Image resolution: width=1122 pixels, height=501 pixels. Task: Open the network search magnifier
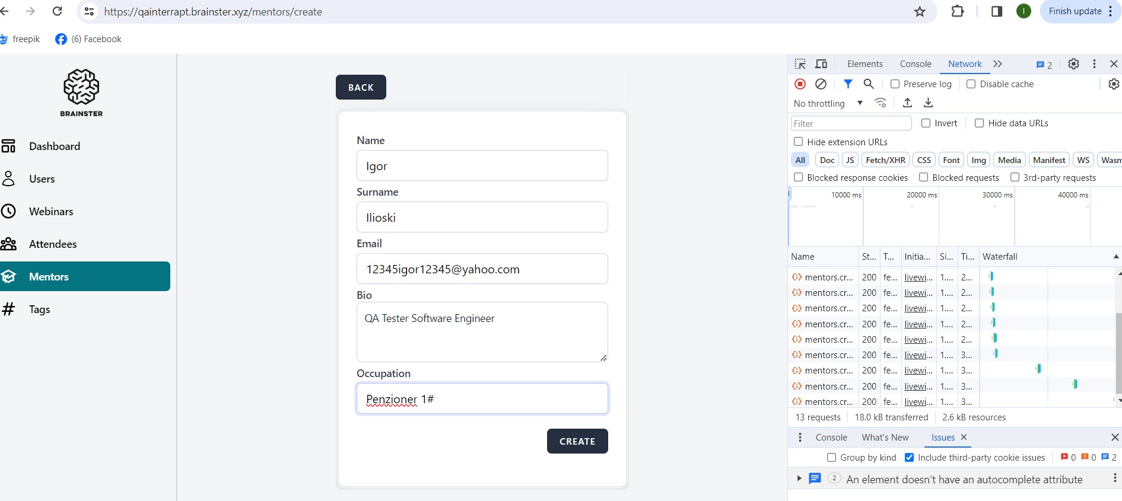(x=869, y=84)
